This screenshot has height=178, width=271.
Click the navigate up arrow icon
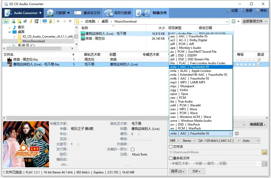70,21
